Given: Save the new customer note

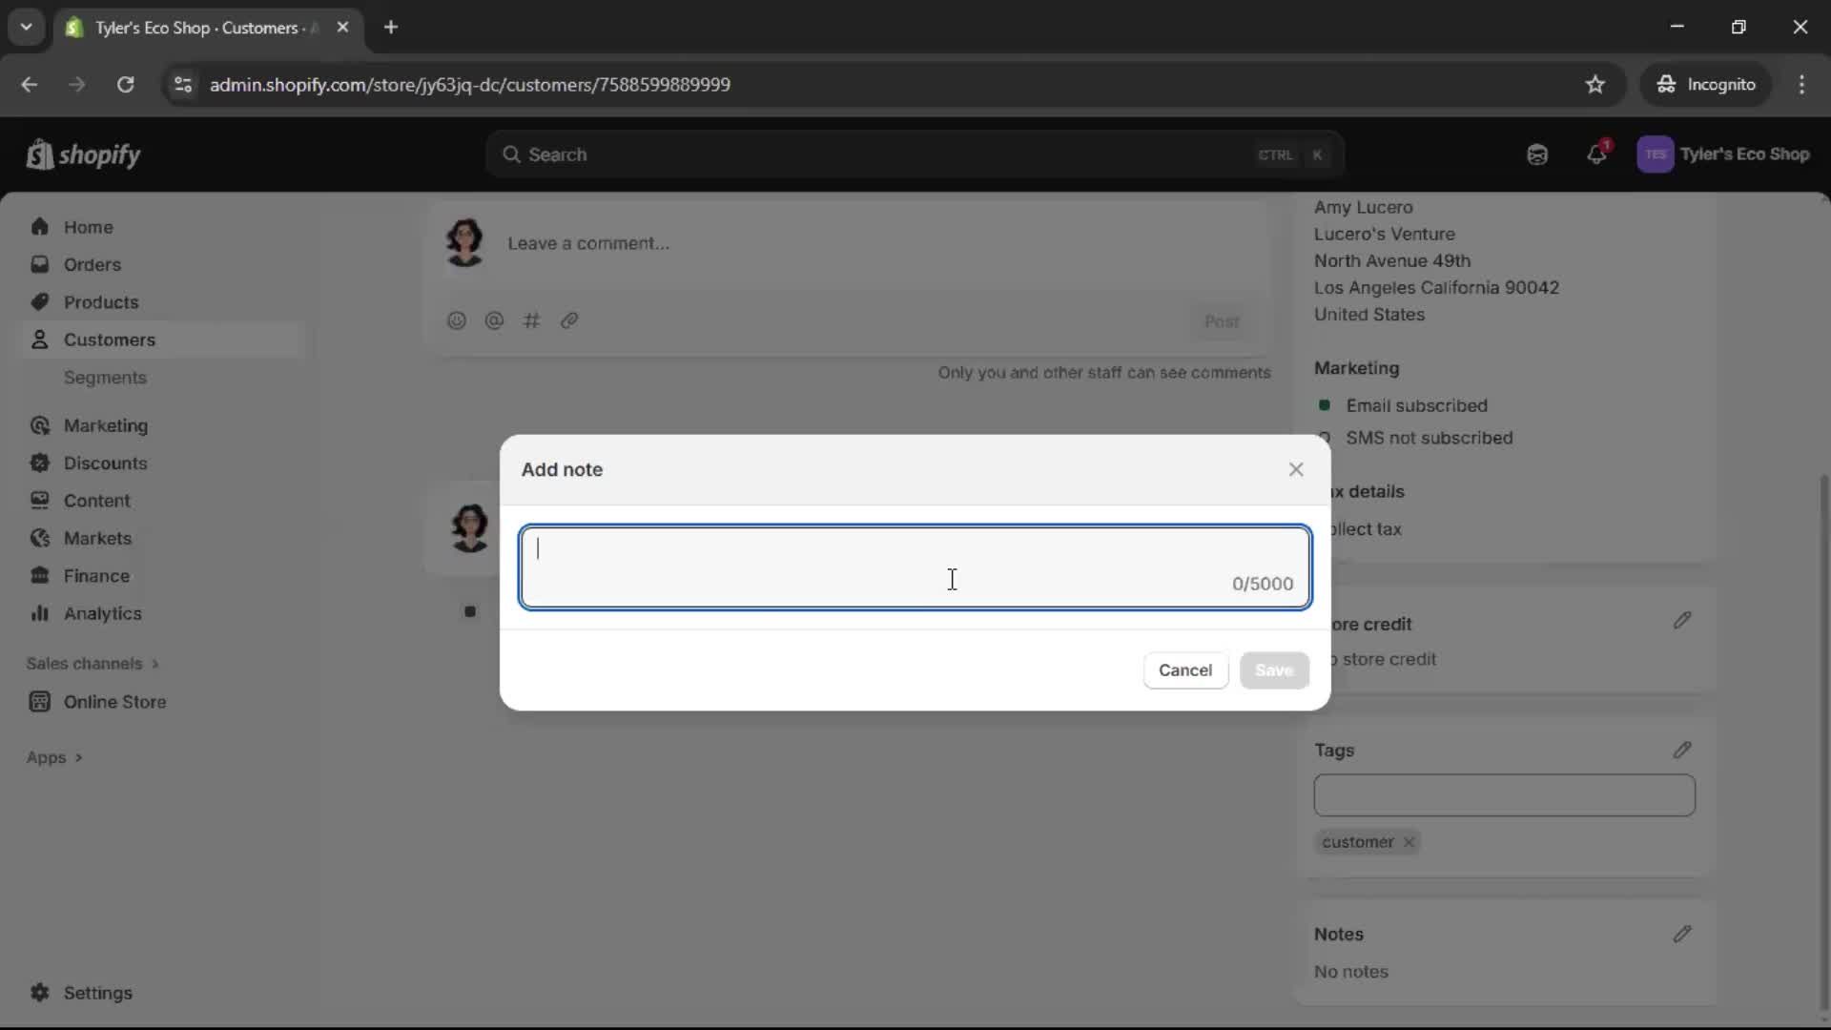Looking at the screenshot, I should pyautogui.click(x=1274, y=670).
